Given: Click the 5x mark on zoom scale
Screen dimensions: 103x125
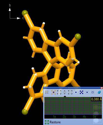Looking at the screenshot, I should [95, 117].
